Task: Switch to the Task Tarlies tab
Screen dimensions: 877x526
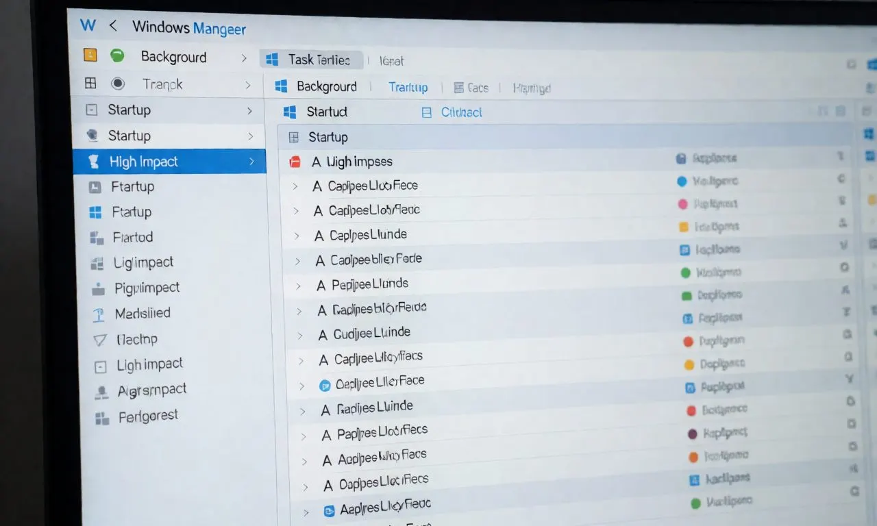Action: coord(311,60)
